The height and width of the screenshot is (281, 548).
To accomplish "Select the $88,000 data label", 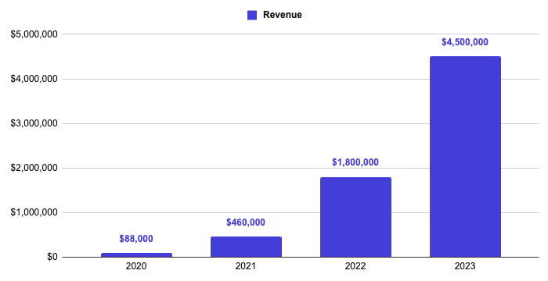I will [x=136, y=239].
